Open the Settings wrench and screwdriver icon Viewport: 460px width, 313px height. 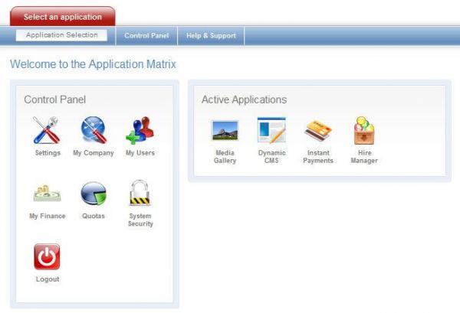(x=47, y=131)
